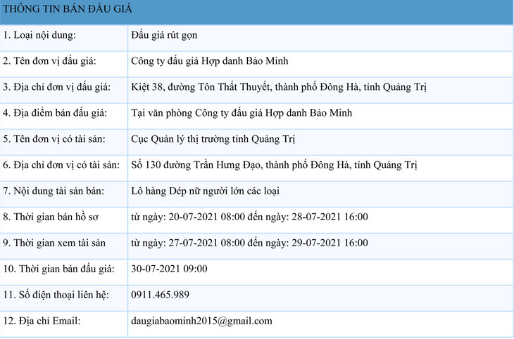The width and height of the screenshot is (514, 339).
Task: Click the phone number 0911.465.989
Action: (x=160, y=295)
